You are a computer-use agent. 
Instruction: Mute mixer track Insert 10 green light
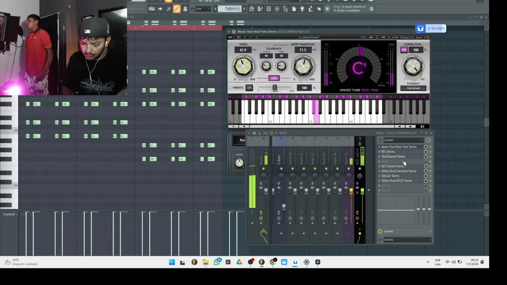(x=292, y=169)
